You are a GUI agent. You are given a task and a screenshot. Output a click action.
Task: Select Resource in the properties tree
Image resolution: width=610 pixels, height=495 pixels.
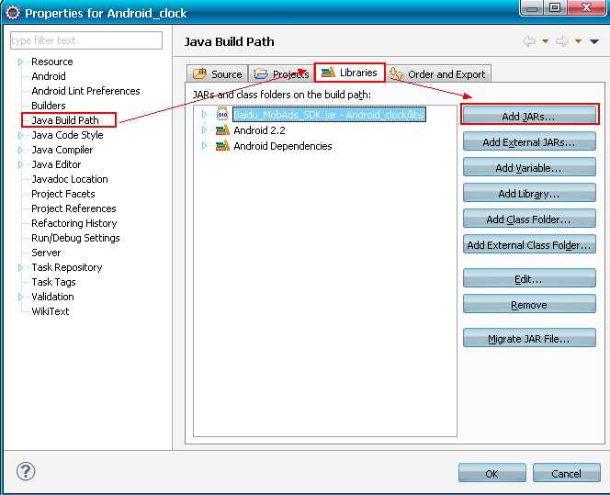(52, 62)
